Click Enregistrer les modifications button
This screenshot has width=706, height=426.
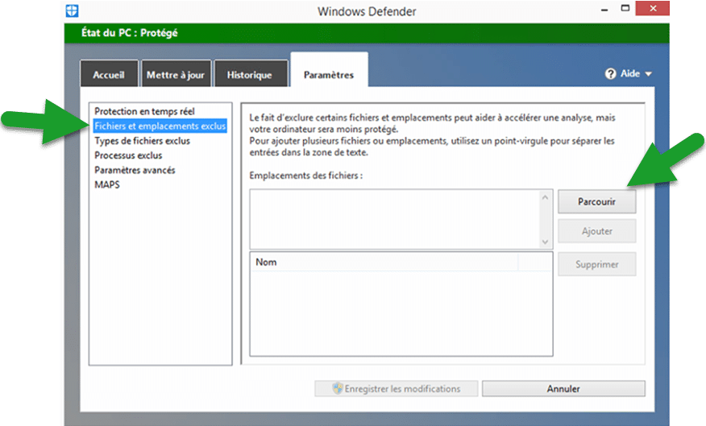397,389
